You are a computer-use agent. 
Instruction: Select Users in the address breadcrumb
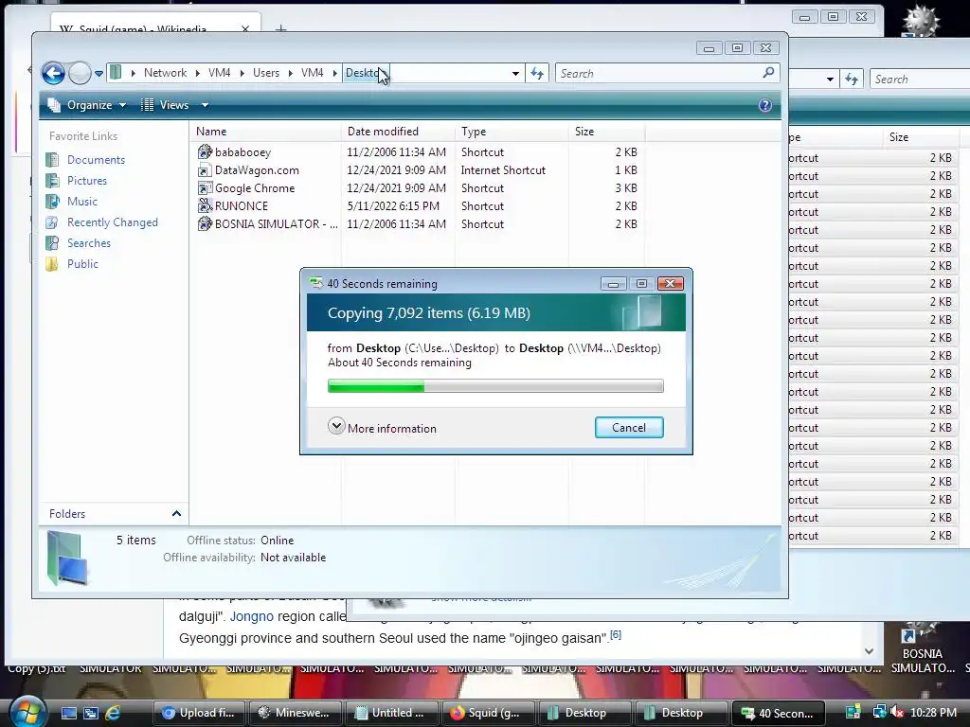click(266, 73)
